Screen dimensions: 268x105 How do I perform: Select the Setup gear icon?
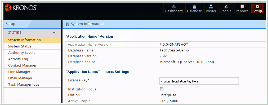point(257,7)
